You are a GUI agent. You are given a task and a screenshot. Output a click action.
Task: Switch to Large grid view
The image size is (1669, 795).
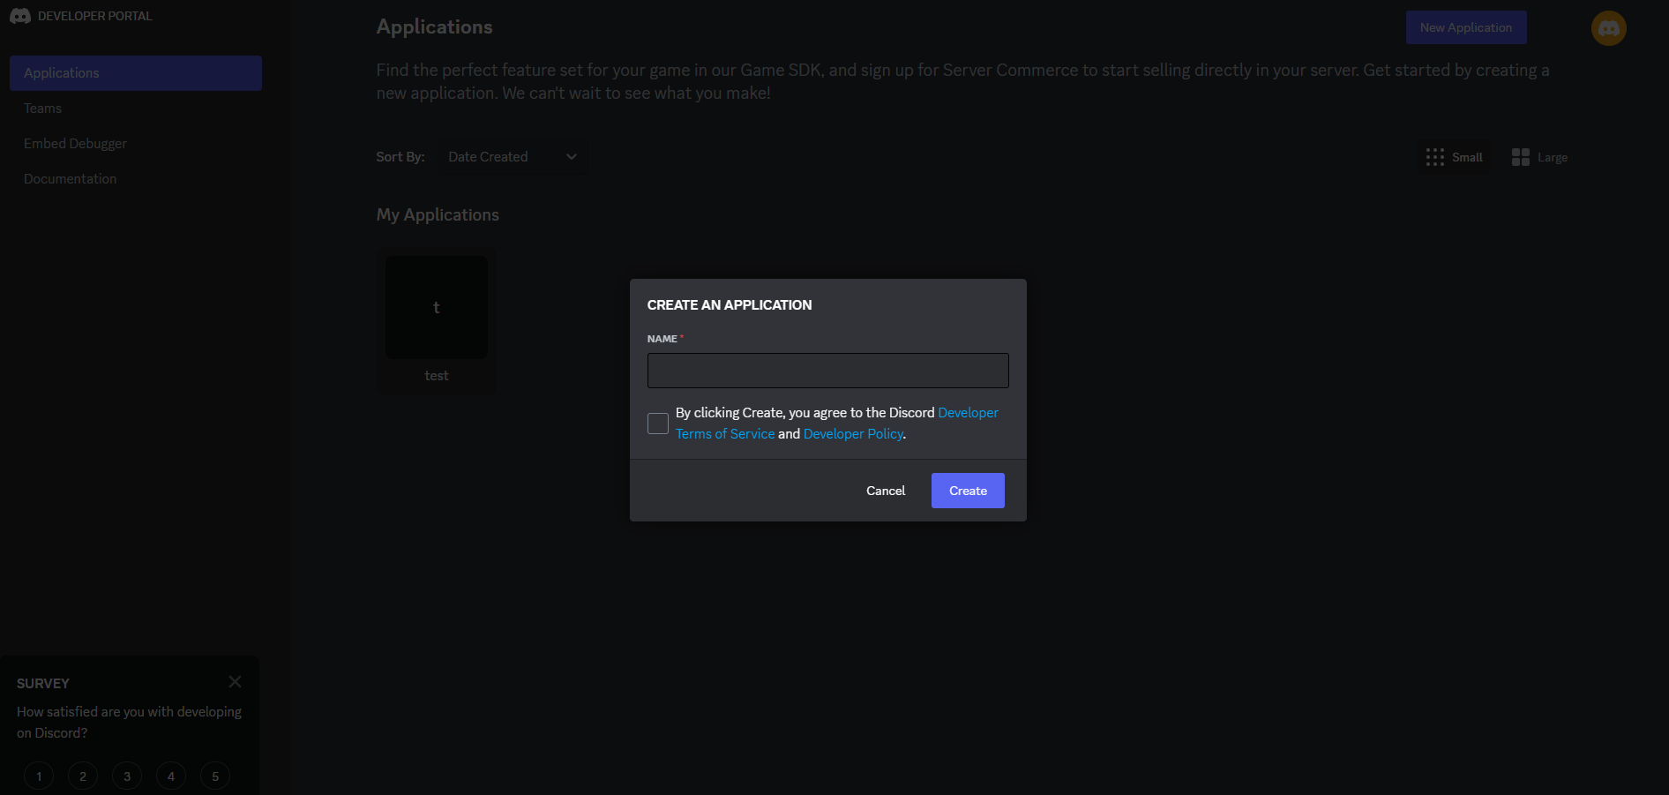1539,157
